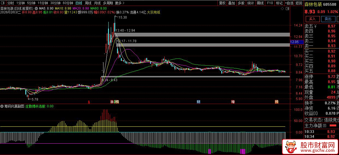
Task: Switch to 周线 weekly period tab
Action: pyautogui.click(x=88, y=3)
